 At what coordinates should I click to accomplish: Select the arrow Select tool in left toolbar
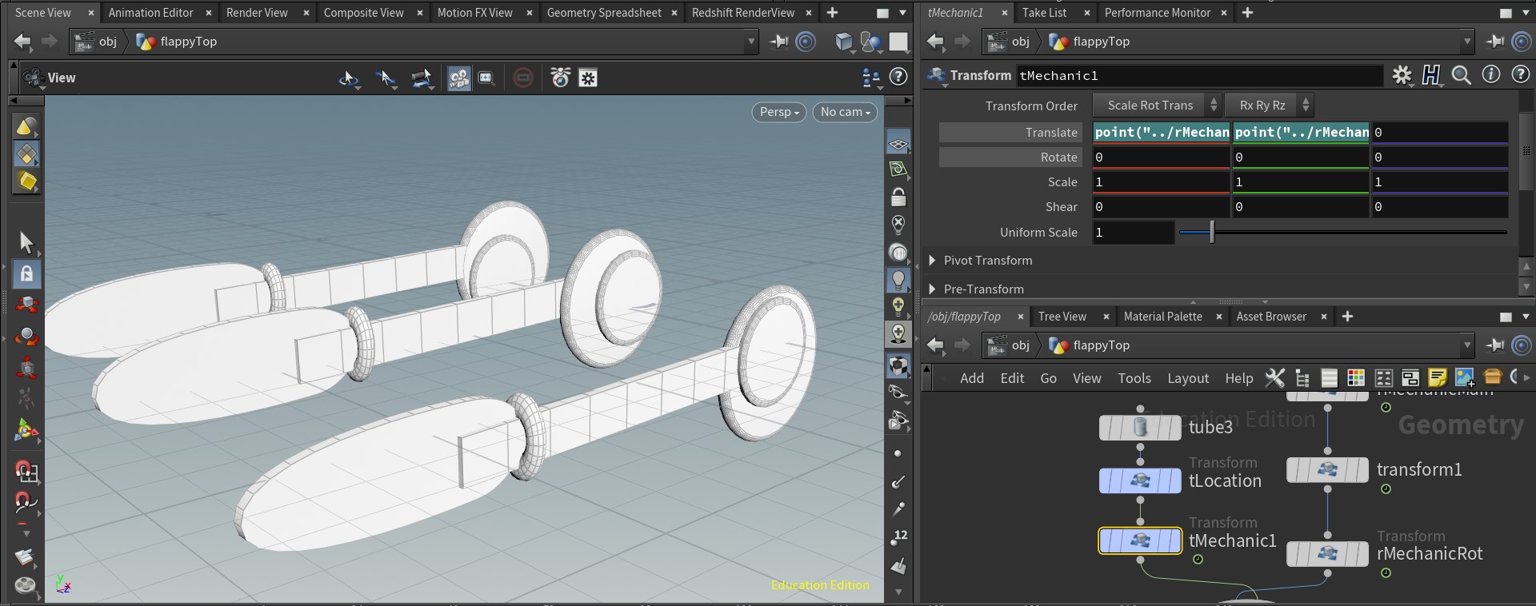pyautogui.click(x=26, y=241)
